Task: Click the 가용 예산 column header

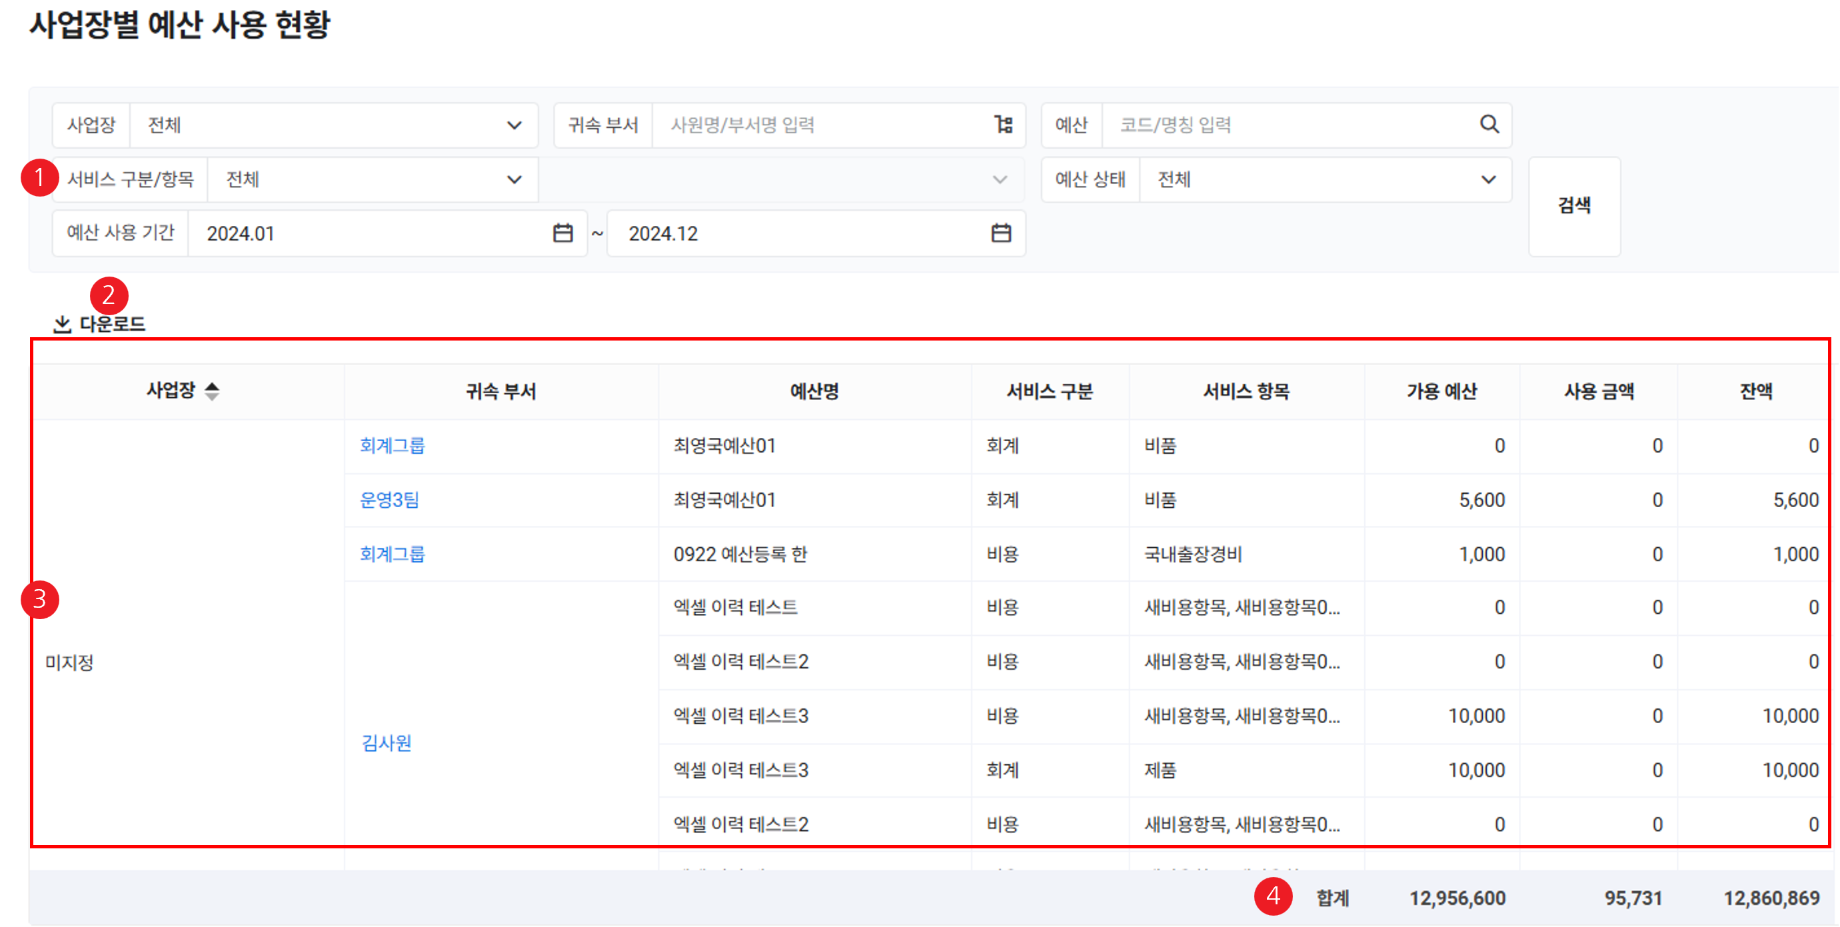Action: click(1441, 391)
